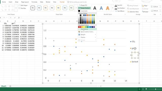The width and height of the screenshot is (162, 91).
Task: Open the Weight submenu
Action: (x=87, y=35)
